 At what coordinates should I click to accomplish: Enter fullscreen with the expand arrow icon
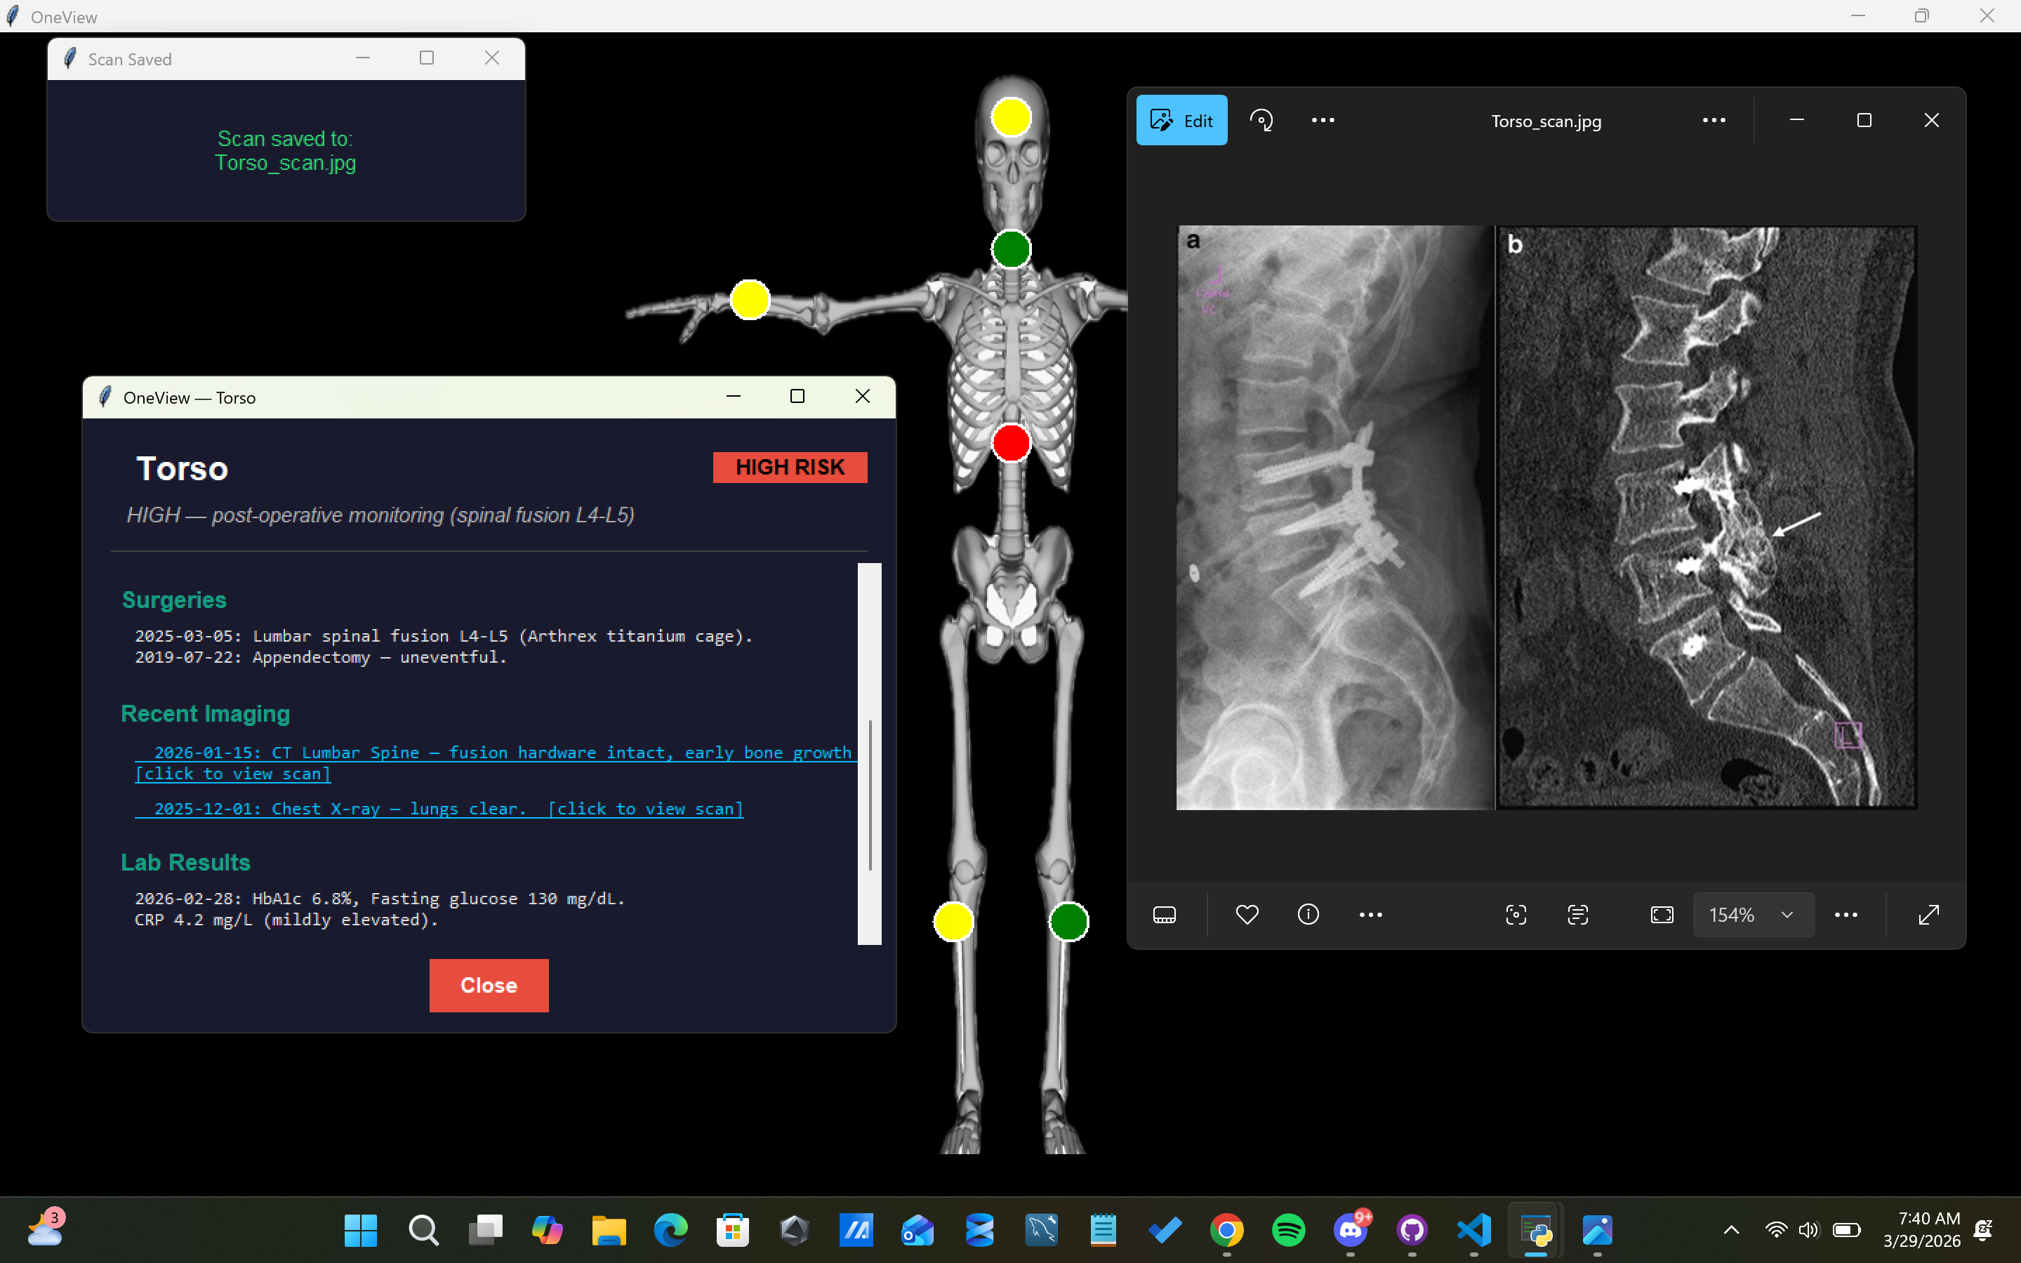point(1928,915)
